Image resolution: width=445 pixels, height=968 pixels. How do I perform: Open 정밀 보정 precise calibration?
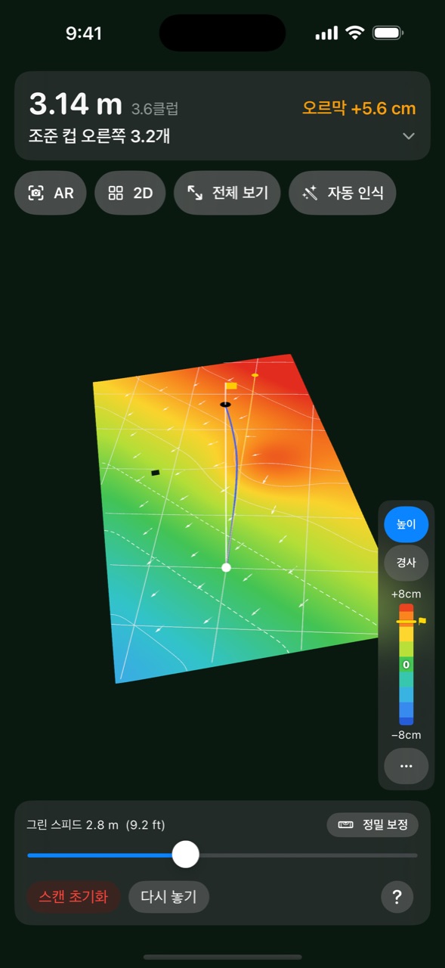click(372, 824)
